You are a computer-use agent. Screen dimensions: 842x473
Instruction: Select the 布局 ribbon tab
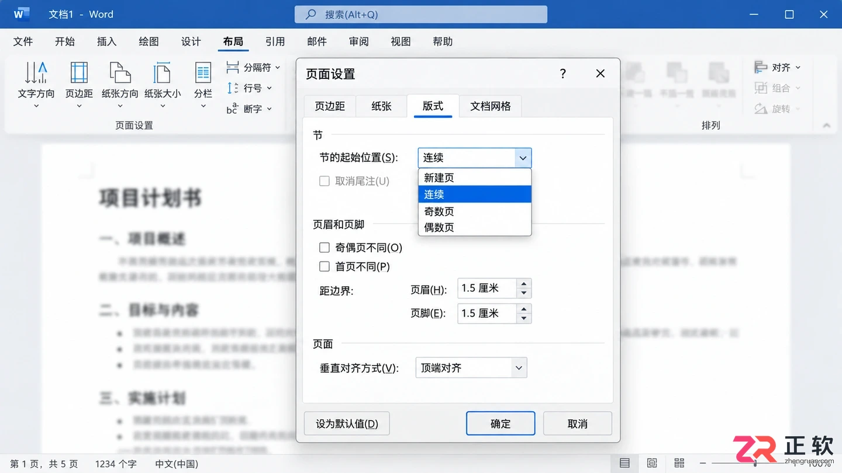coord(233,41)
